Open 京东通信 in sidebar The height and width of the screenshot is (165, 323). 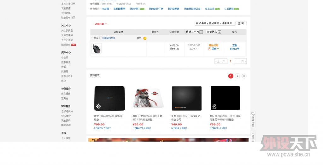coord(66,94)
